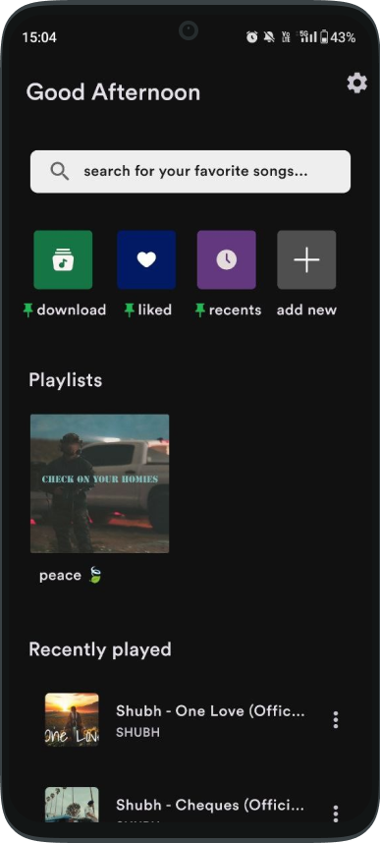Open settings with the gear icon
The width and height of the screenshot is (380, 843).
point(356,84)
